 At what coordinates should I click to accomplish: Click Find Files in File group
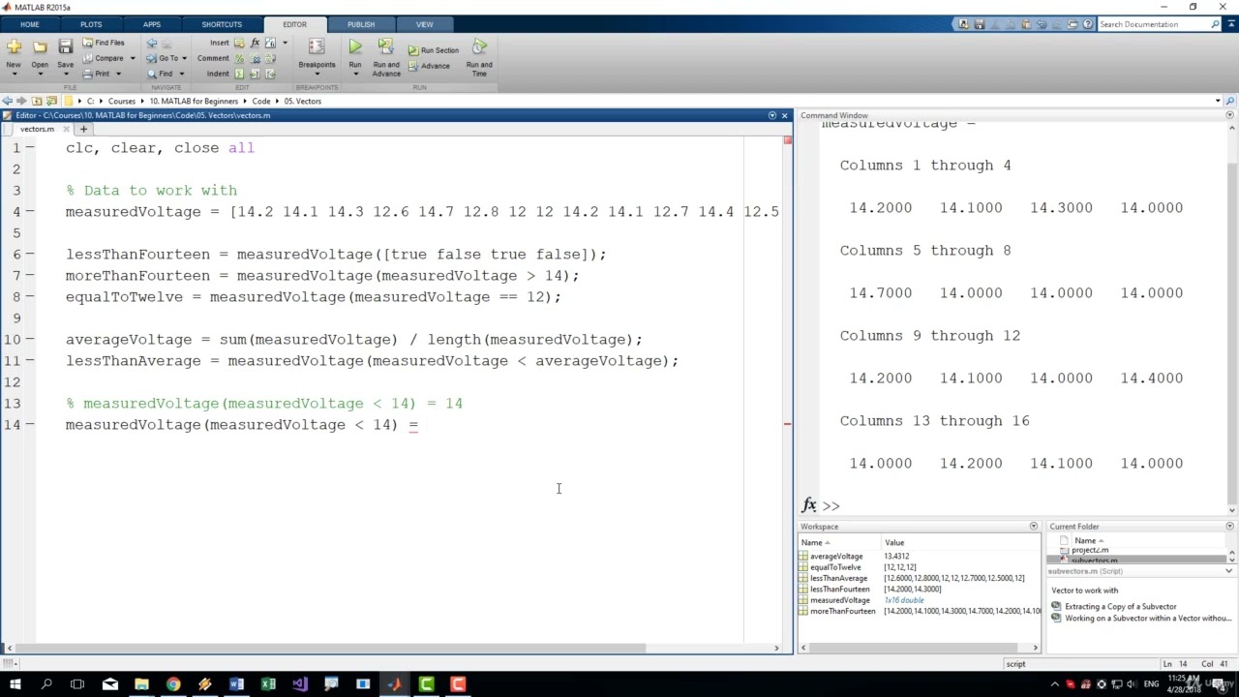[104, 43]
